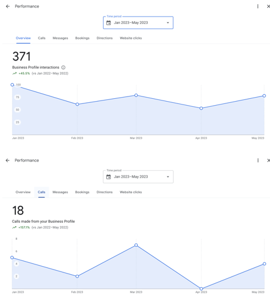Click Apr 2023 data point on interactions chart
The height and width of the screenshot is (297, 270).
point(201,108)
